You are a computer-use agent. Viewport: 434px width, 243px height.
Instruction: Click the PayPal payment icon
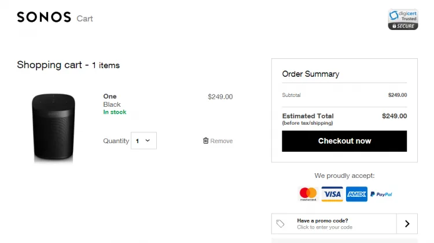point(381,195)
